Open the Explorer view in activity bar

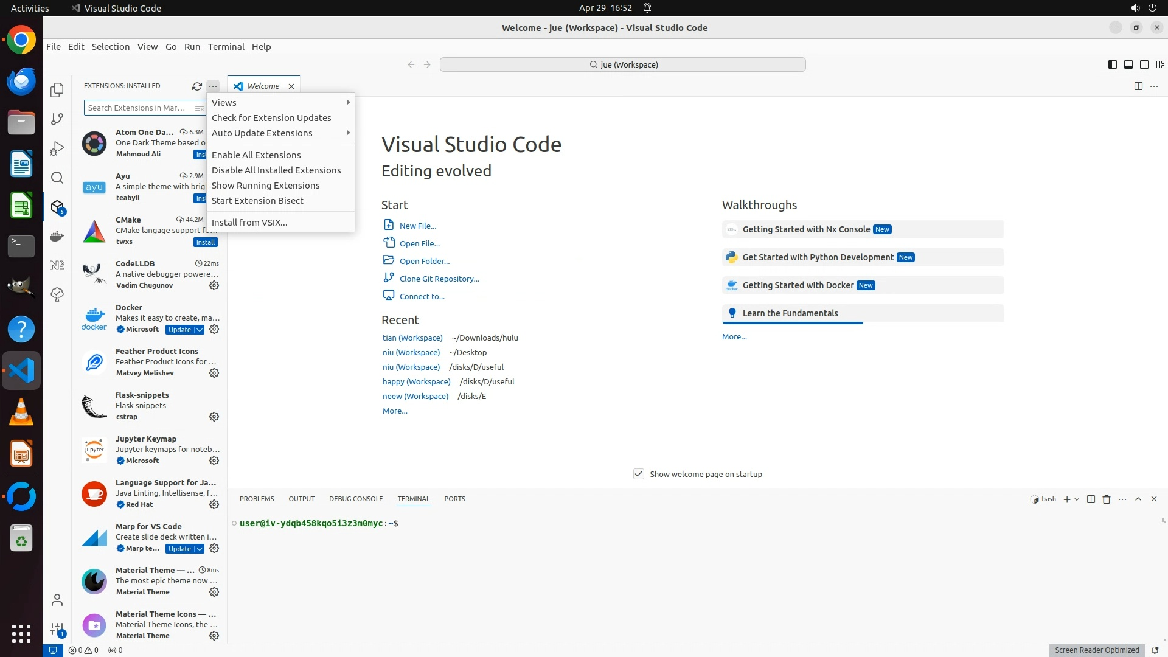57,90
